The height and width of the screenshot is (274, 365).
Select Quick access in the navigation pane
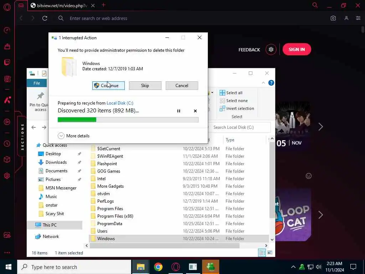51,145
